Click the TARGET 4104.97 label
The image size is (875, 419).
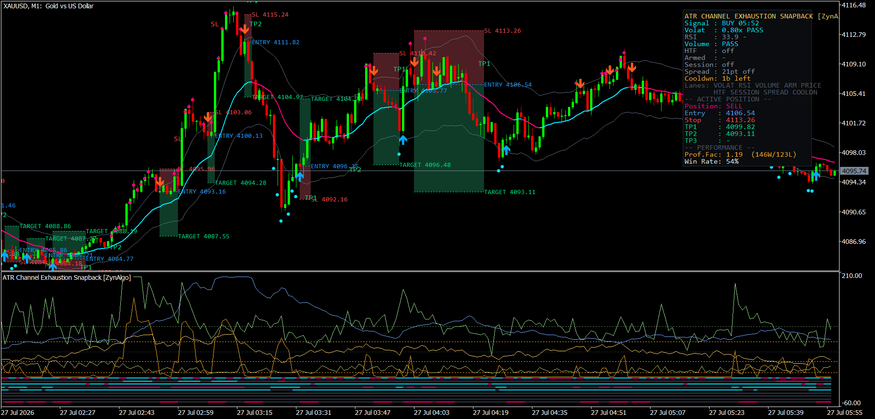point(278,97)
